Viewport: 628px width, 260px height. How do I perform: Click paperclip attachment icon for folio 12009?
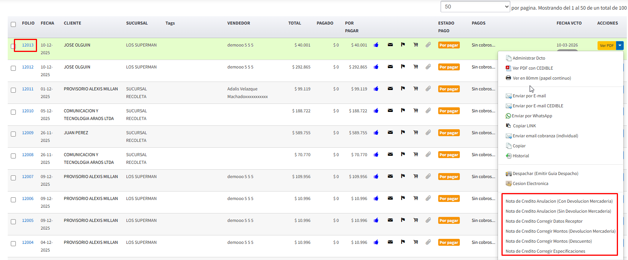(428, 132)
